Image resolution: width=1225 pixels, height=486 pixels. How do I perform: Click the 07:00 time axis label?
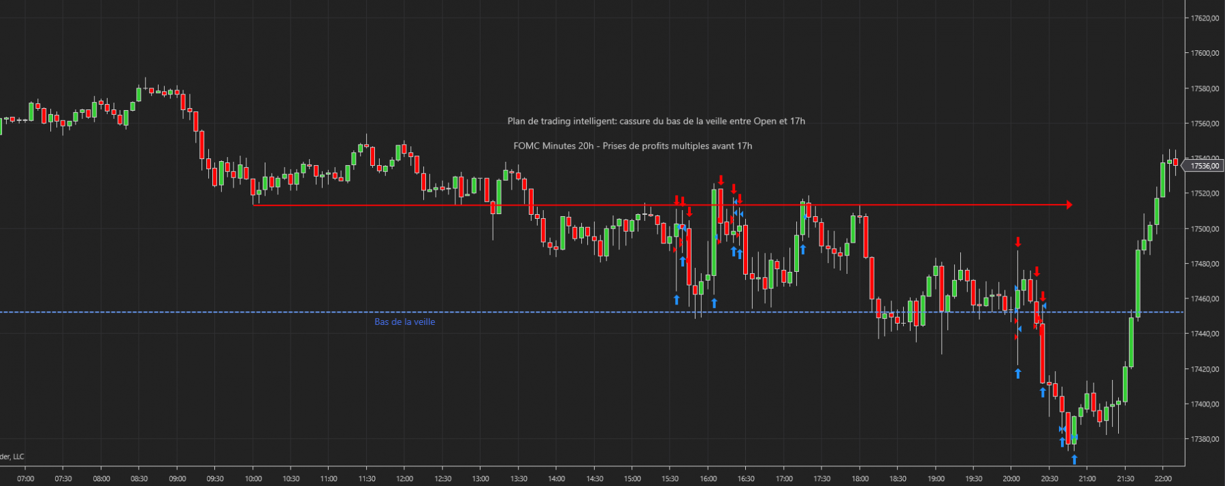(26, 479)
